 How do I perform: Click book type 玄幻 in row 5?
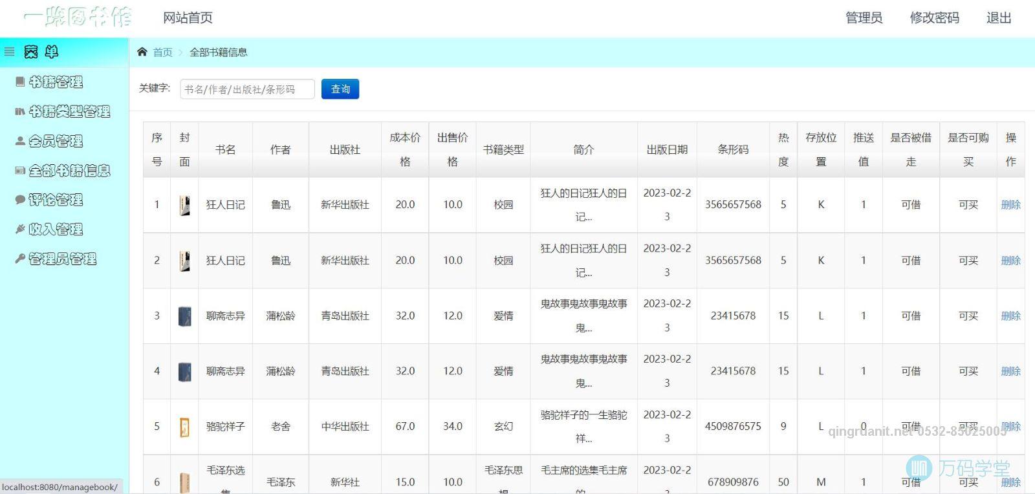pos(503,426)
